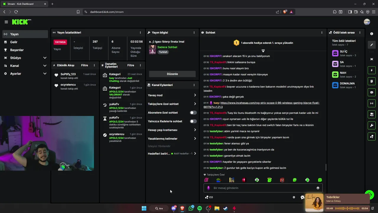Viewport: 378px width, 213px height.
Task: Select Gelir in the sidebar
Action: pyautogui.click(x=25, y=42)
